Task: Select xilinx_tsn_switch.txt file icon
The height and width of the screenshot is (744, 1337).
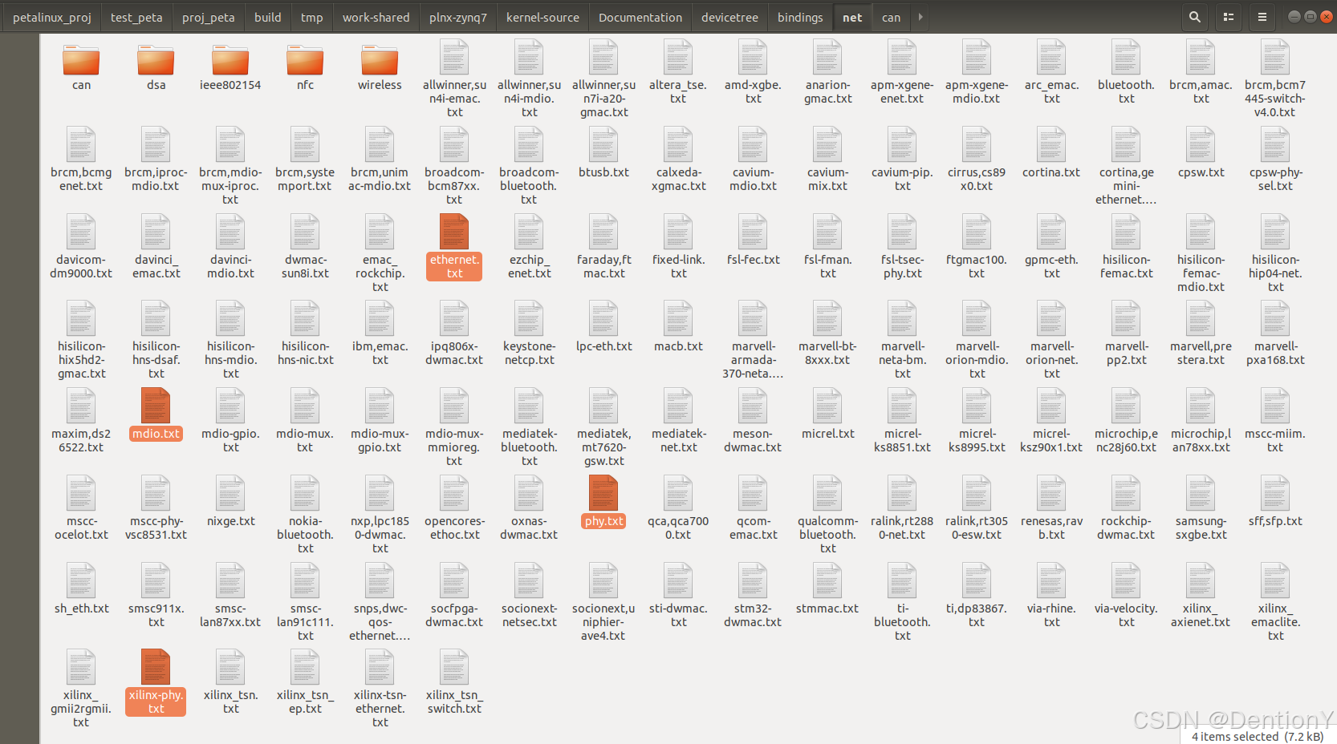Action: [x=454, y=667]
